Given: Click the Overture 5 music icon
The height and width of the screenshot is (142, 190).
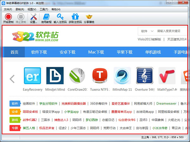Looking at the screenshot, I should (145, 76).
